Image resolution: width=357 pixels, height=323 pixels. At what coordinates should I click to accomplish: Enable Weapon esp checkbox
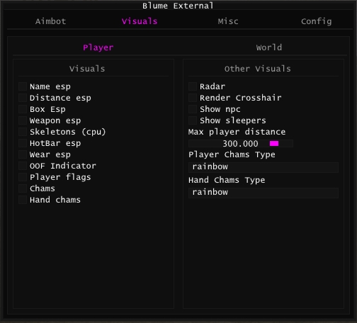click(23, 120)
